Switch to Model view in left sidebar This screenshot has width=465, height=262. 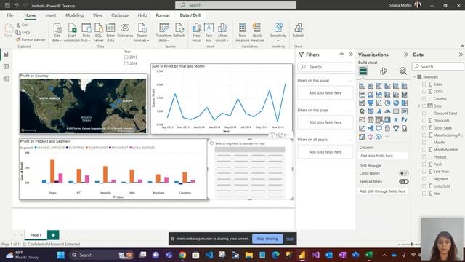point(7,79)
